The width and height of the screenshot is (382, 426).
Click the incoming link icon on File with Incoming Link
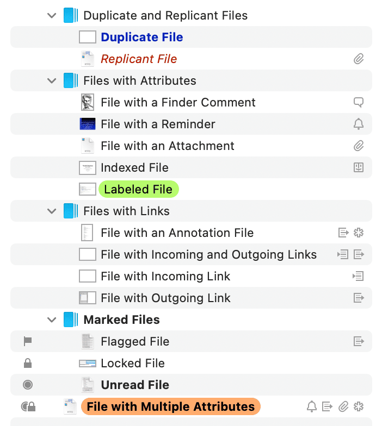(x=358, y=276)
